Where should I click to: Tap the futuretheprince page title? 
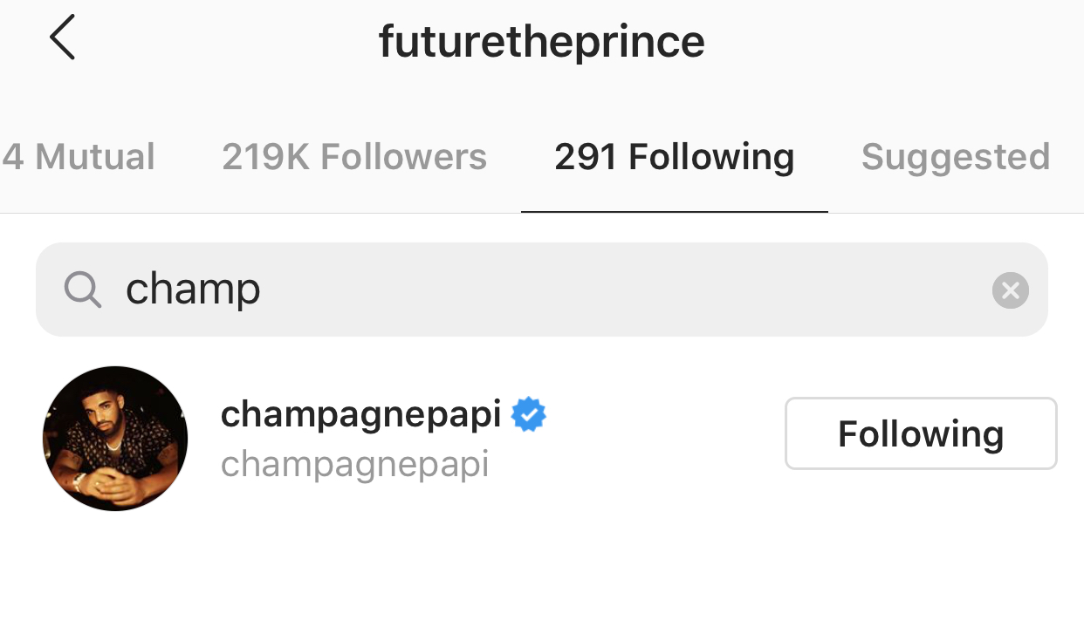[x=541, y=41]
